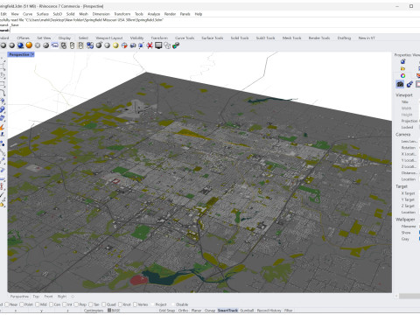Switch to the Top viewport tab
This screenshot has height=315, width=420.
(x=36, y=297)
